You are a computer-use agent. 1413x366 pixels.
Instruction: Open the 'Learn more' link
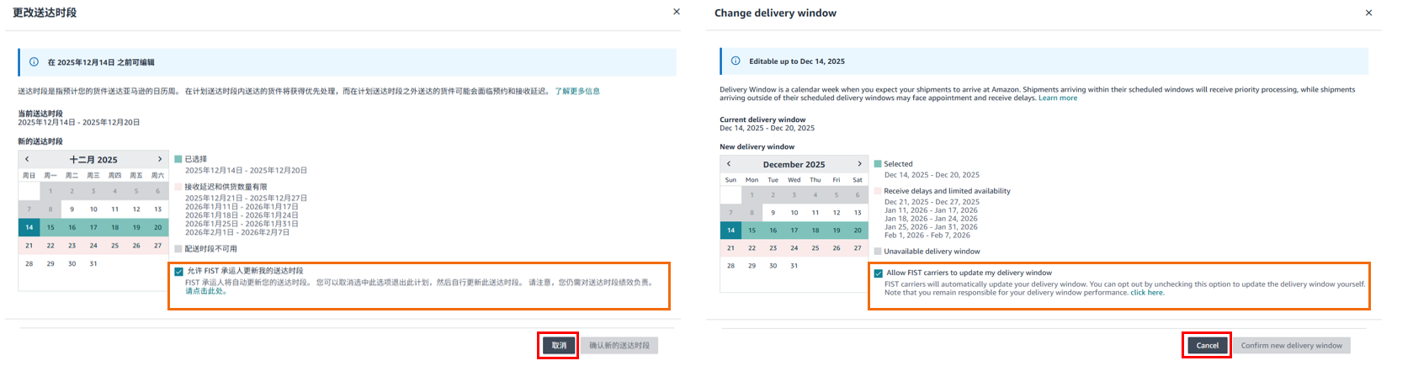1057,98
